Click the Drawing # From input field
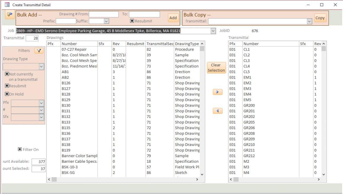This screenshot has height=194, width=343. (x=104, y=14)
